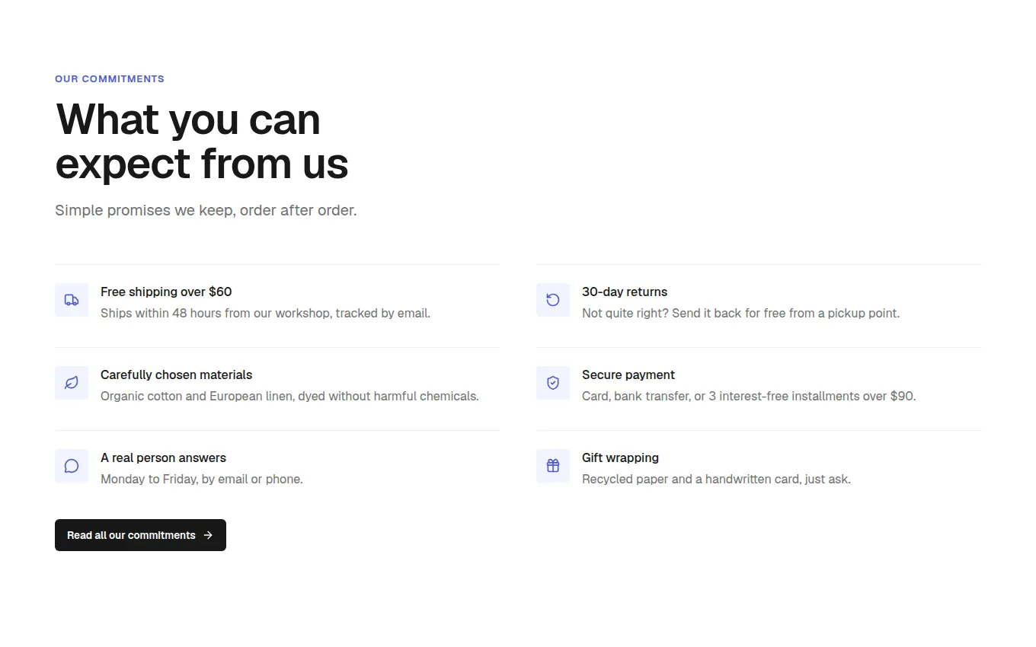Viewport: 1036px width, 647px height.
Task: Click the "Card, bank transfer" installments text
Action: coord(749,396)
